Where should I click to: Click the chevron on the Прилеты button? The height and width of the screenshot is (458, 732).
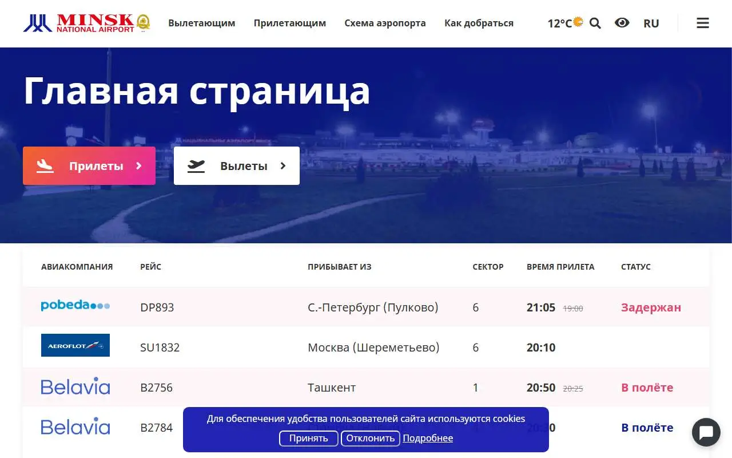click(x=138, y=165)
